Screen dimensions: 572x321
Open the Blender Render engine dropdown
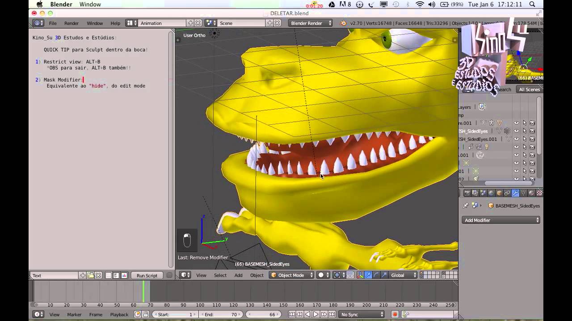click(x=311, y=23)
